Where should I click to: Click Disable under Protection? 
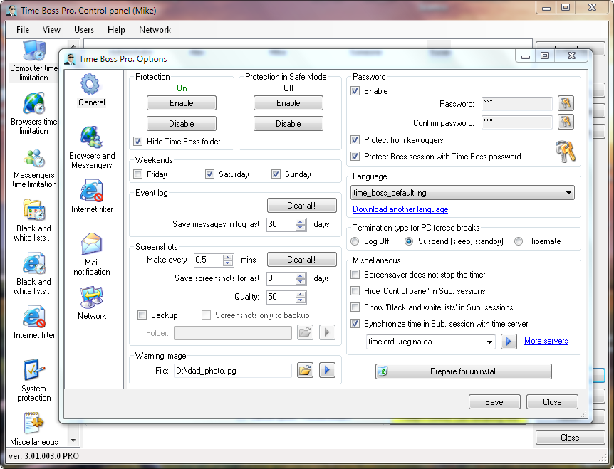(x=182, y=124)
